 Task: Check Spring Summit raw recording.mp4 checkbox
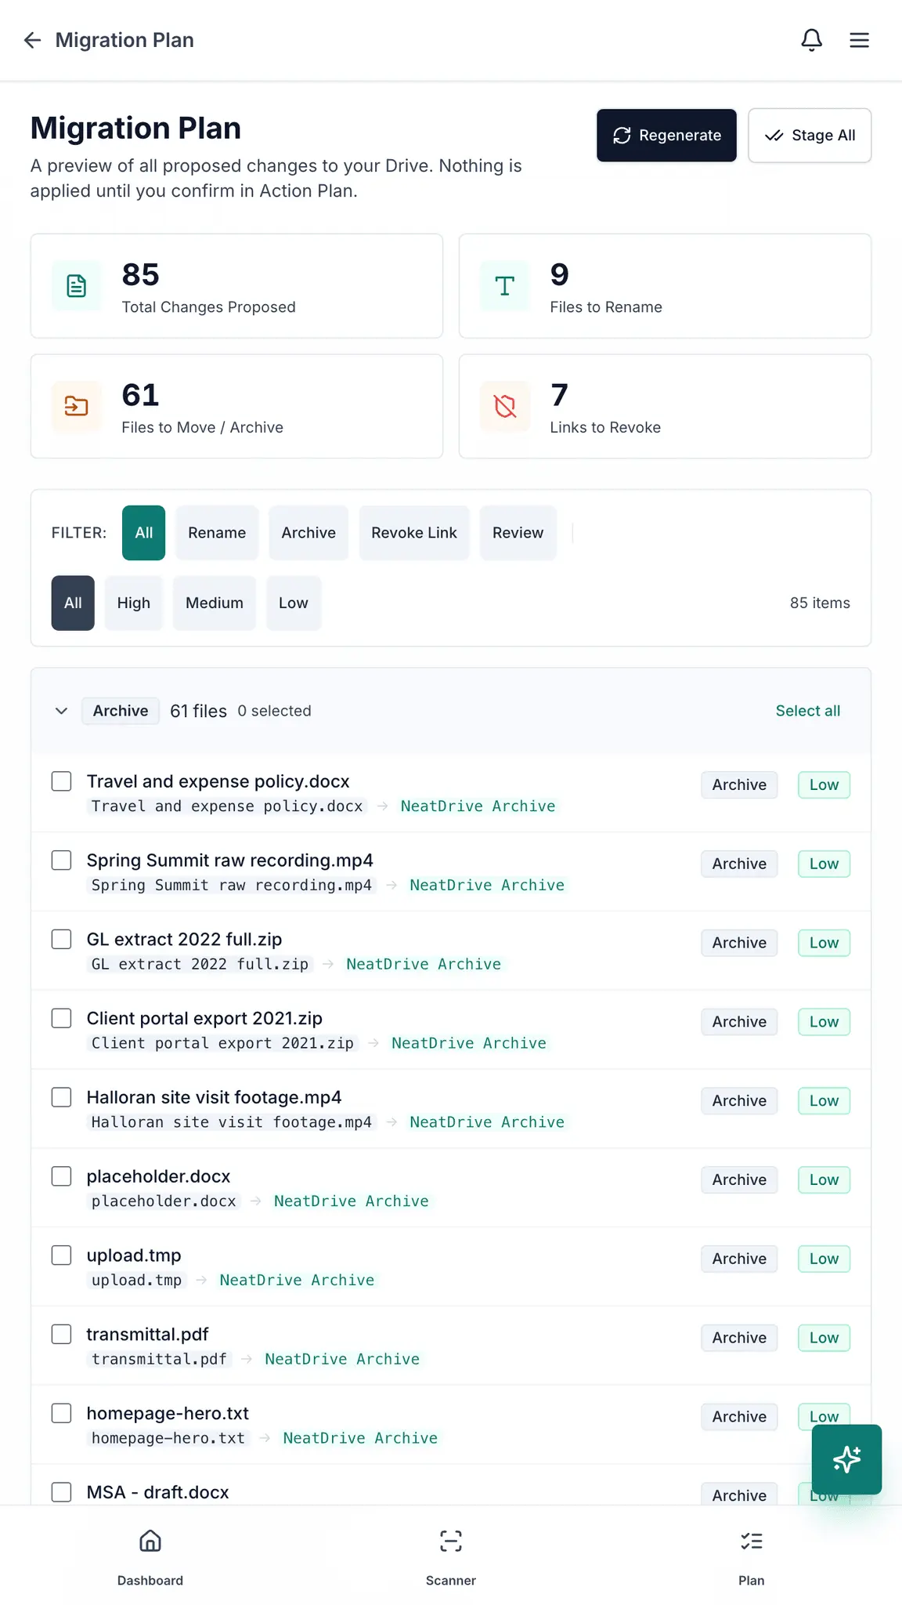pyautogui.click(x=61, y=860)
